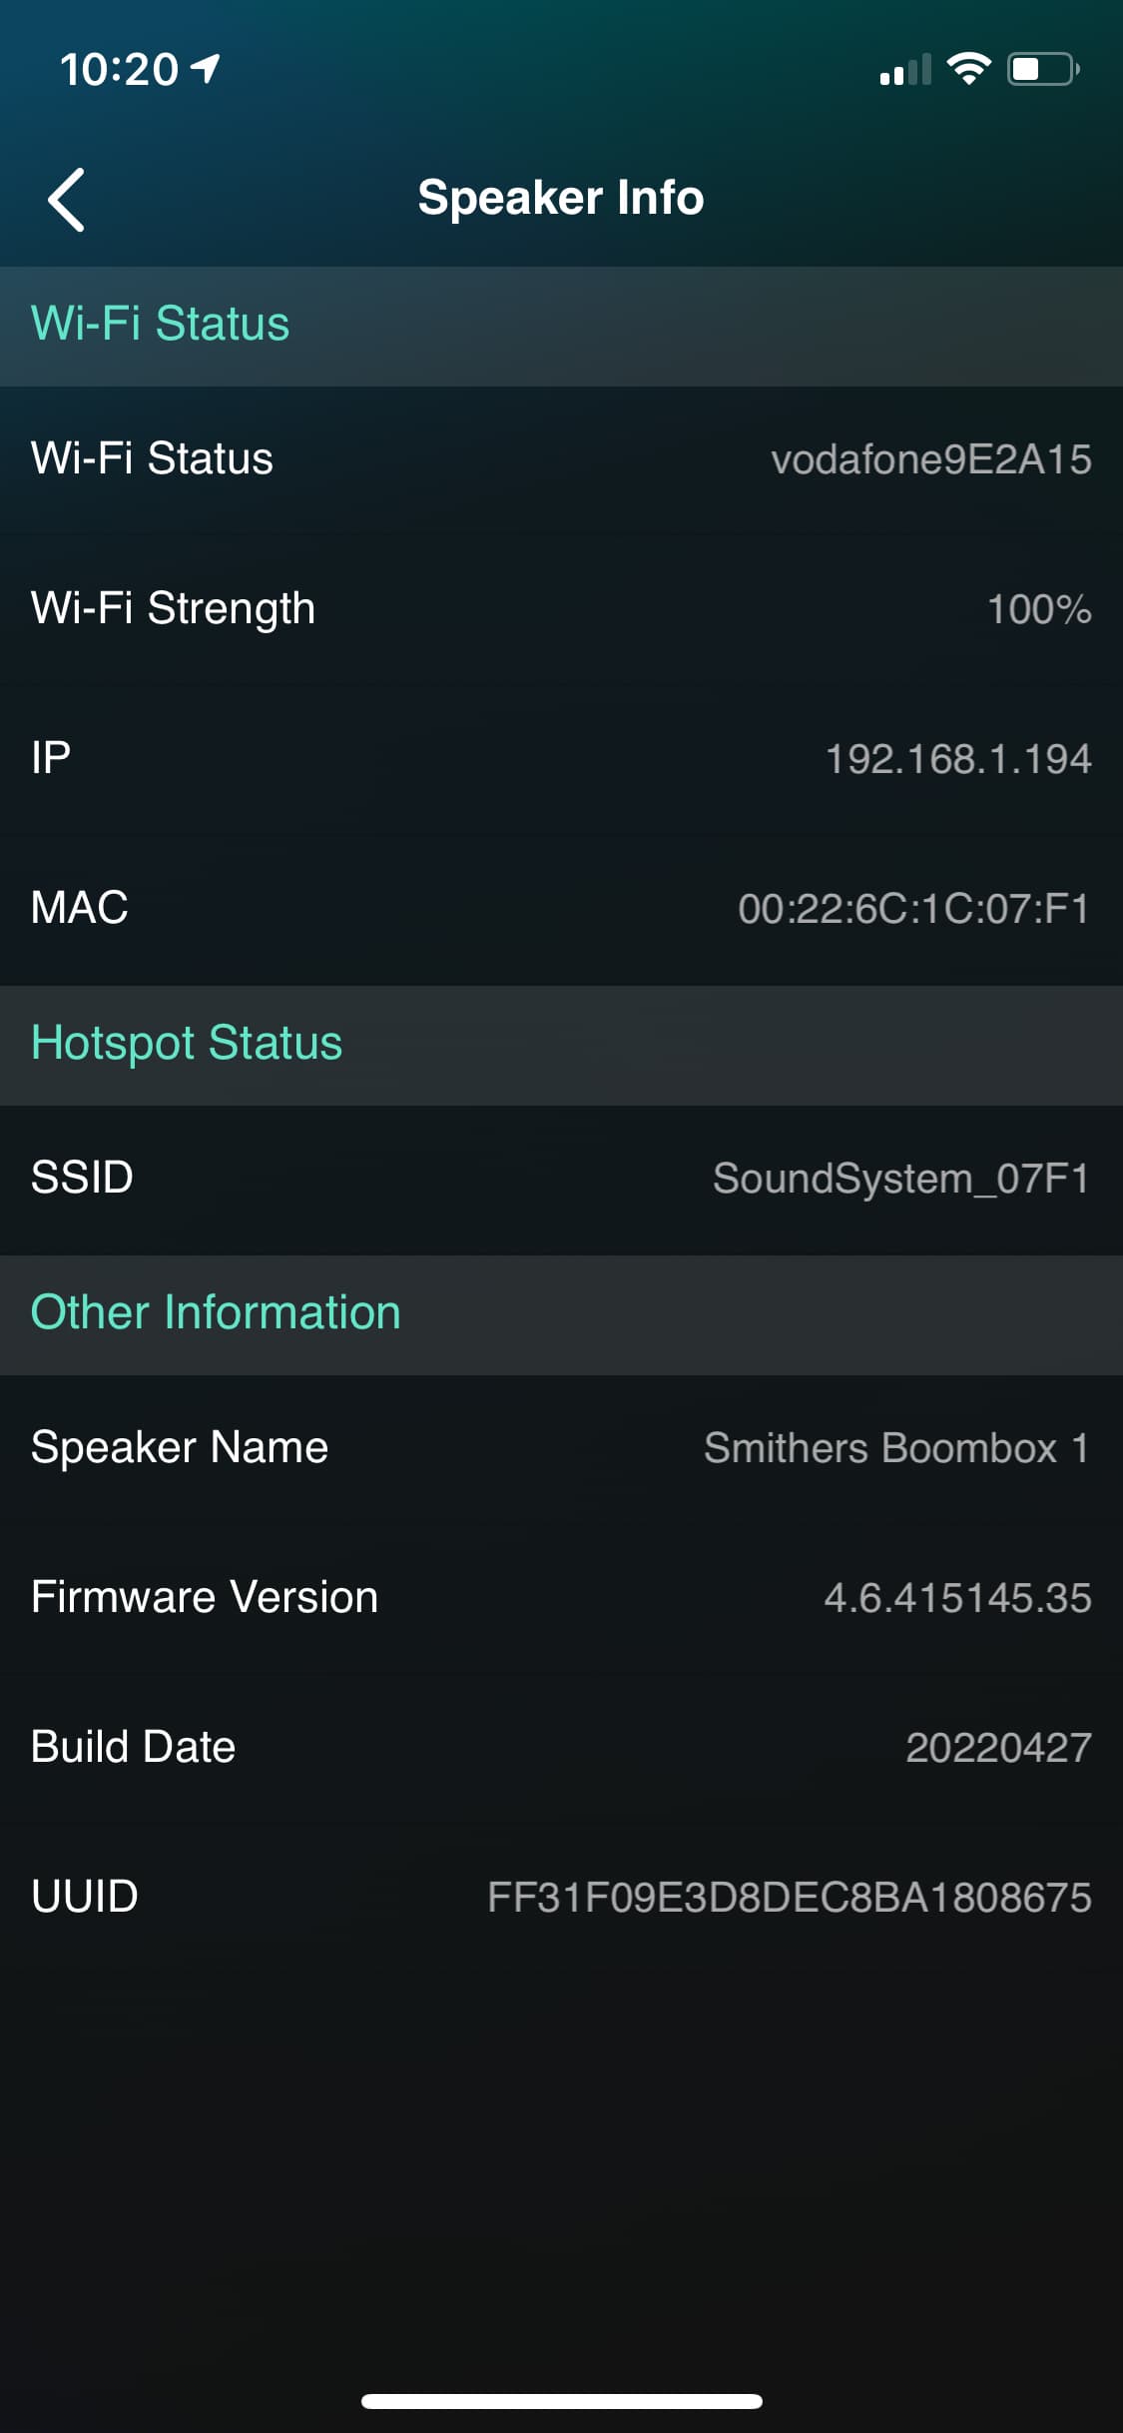Select the Wi-Fi network name vodafone9E2A15

pos(930,459)
